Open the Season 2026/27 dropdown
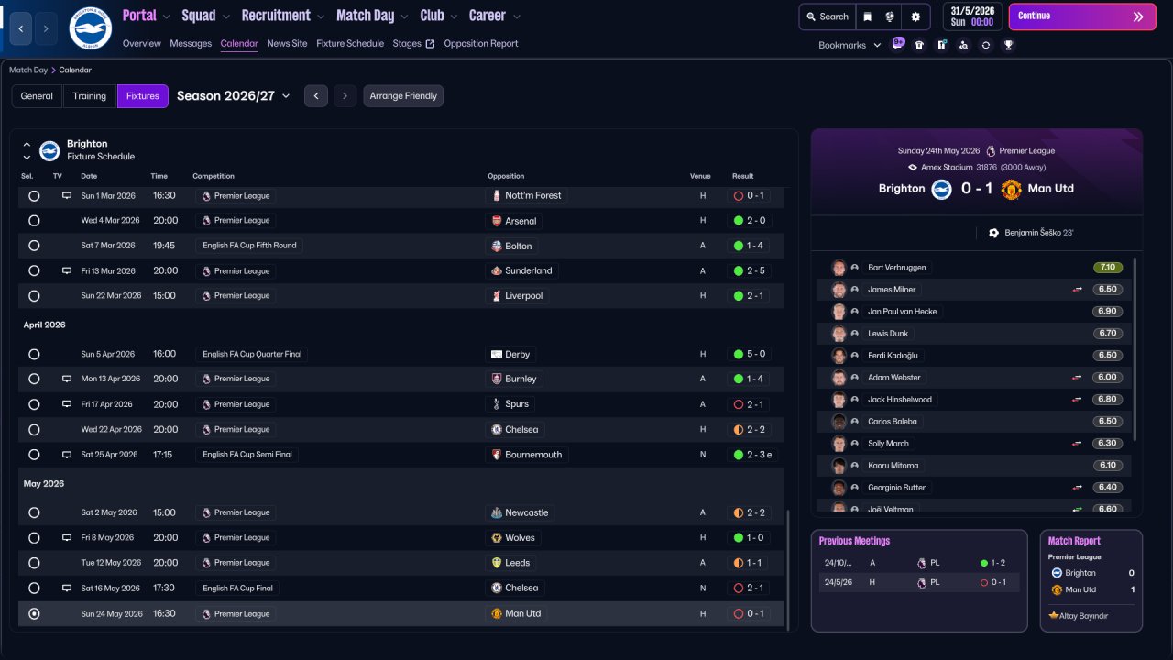 (x=234, y=96)
